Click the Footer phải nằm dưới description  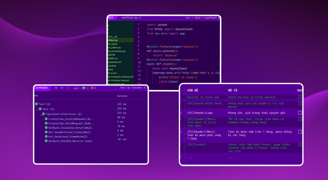coord(259,148)
